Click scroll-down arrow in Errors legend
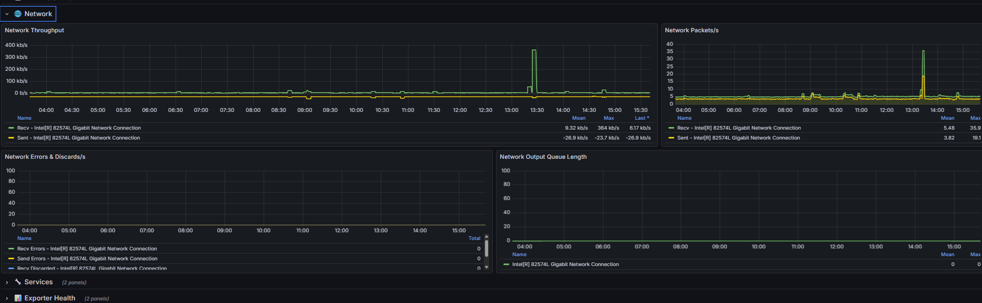Image resolution: width=982 pixels, height=303 pixels. click(487, 267)
